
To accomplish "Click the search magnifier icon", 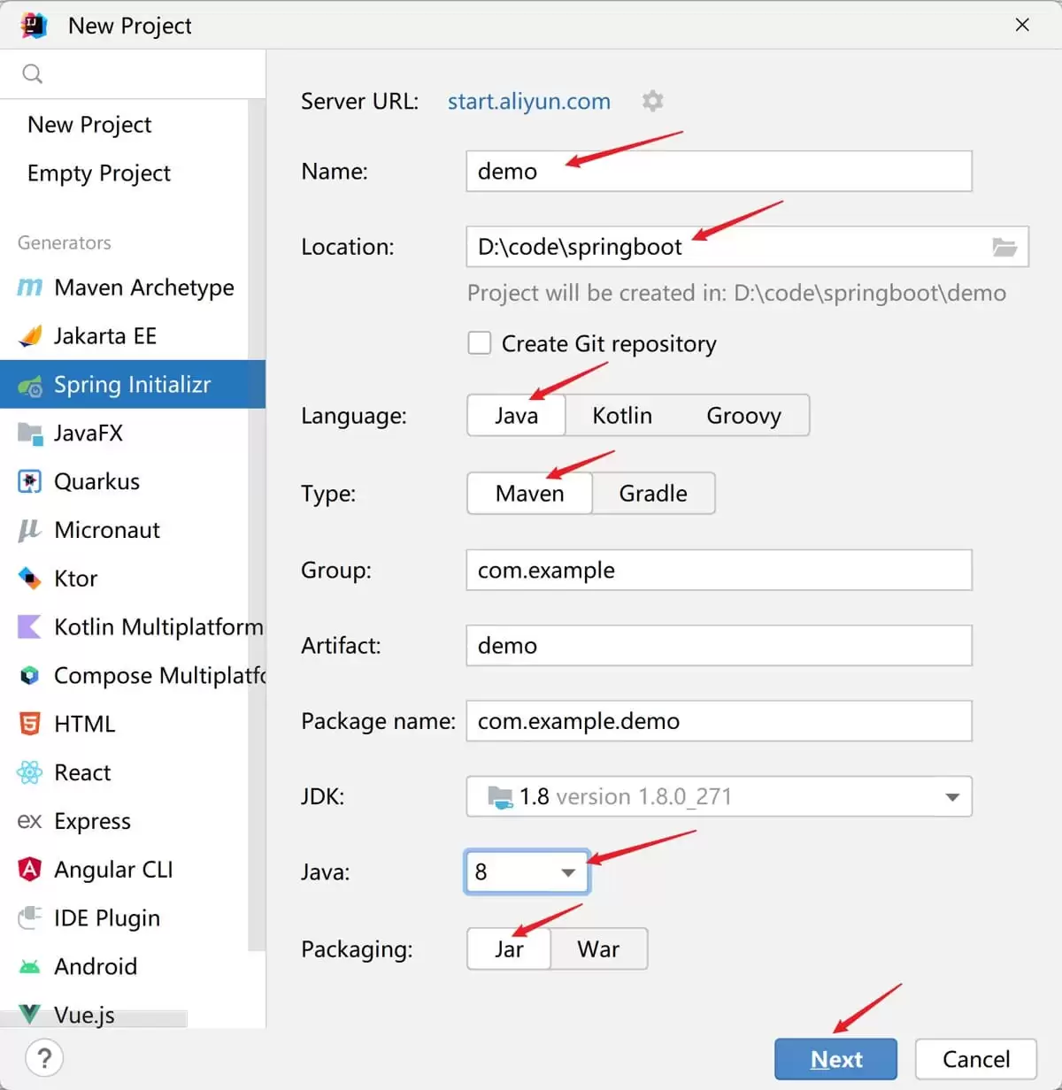I will pos(32,73).
